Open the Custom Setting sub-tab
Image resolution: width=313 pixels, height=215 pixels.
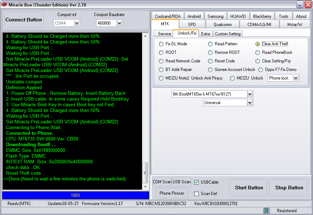click(x=228, y=34)
